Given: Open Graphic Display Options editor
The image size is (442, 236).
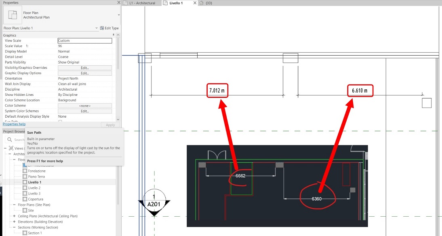Looking at the screenshot, I should tap(84, 73).
